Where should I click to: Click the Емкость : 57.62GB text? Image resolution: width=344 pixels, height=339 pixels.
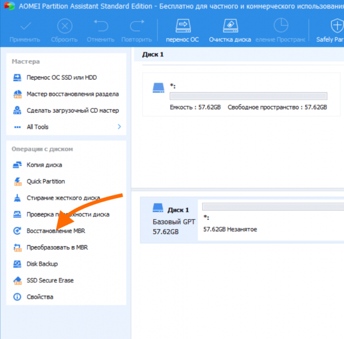(196, 108)
